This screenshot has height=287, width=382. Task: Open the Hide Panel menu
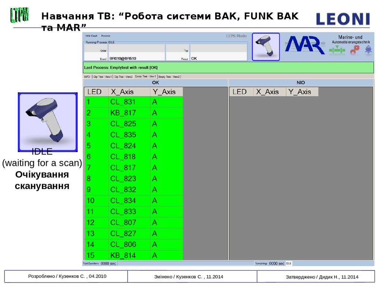click(91, 36)
